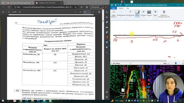Expand Paint Буфер обмена group
184x103 pixels.
[x=114, y=14]
